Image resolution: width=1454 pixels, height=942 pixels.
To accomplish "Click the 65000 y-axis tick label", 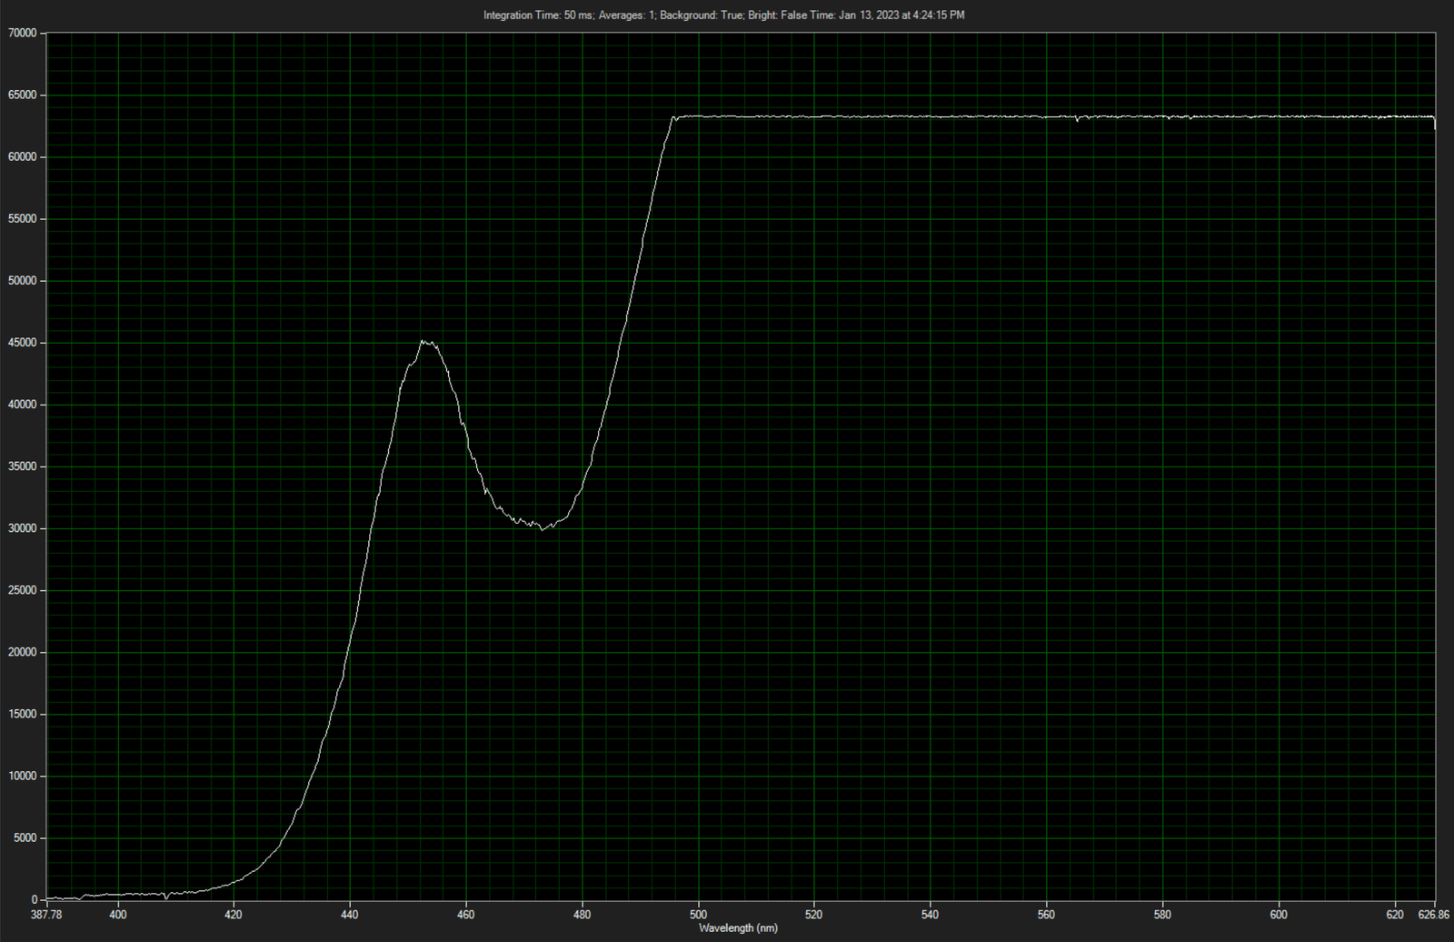I will [22, 95].
